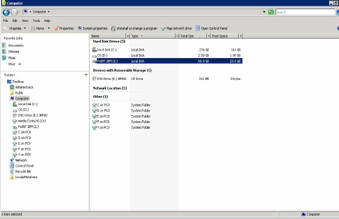Collapse the Folders pane with its chevron

coord(86,75)
